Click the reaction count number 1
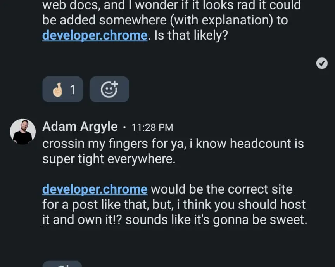 (x=73, y=90)
